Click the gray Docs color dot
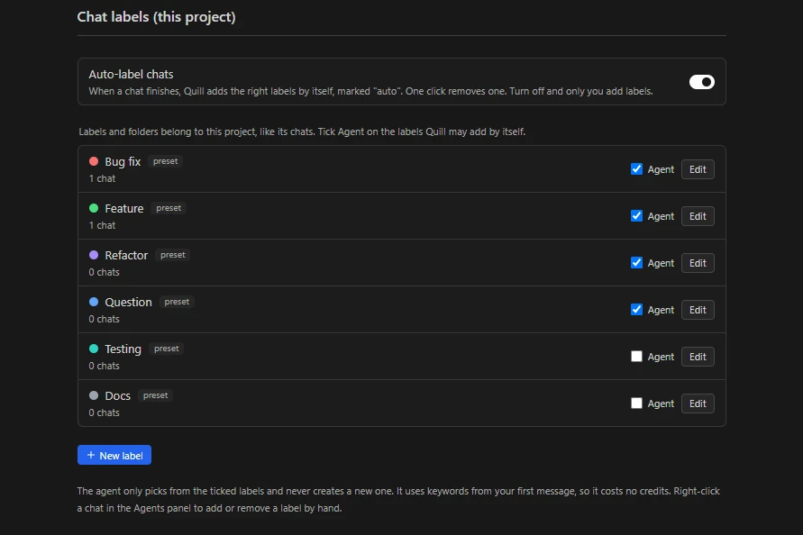 click(94, 395)
